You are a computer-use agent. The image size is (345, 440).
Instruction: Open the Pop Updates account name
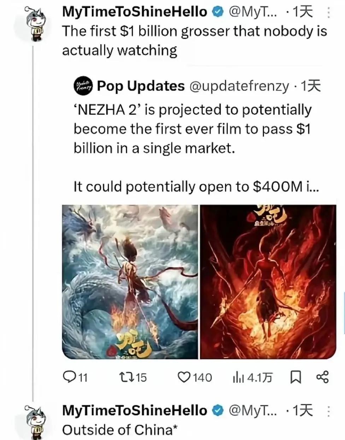click(141, 86)
